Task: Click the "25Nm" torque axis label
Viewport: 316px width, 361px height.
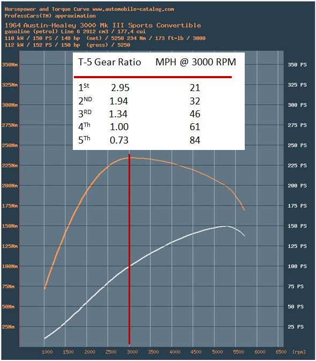Action: [x=8, y=327]
